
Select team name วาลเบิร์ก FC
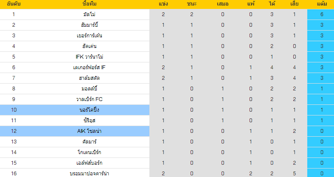pos(90,99)
